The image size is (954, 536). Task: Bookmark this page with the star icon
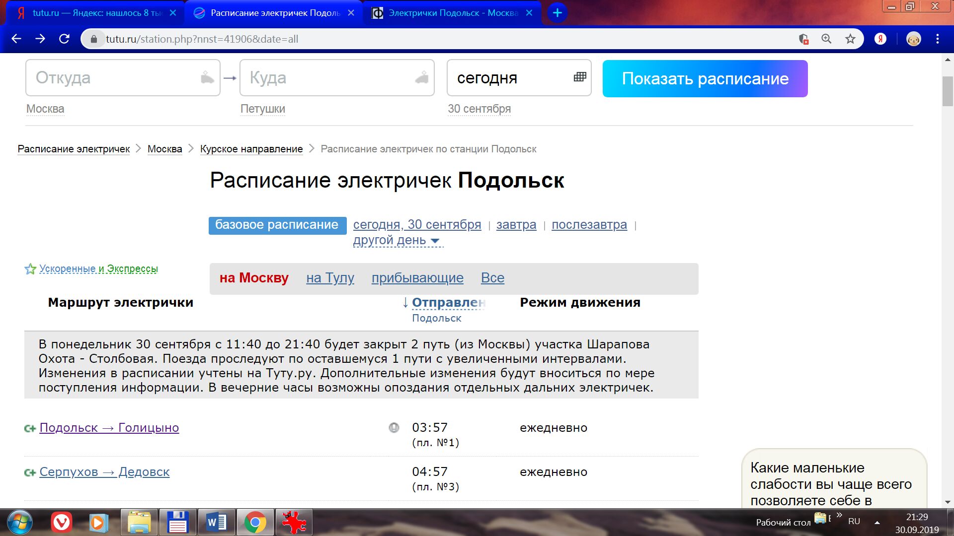coord(851,39)
